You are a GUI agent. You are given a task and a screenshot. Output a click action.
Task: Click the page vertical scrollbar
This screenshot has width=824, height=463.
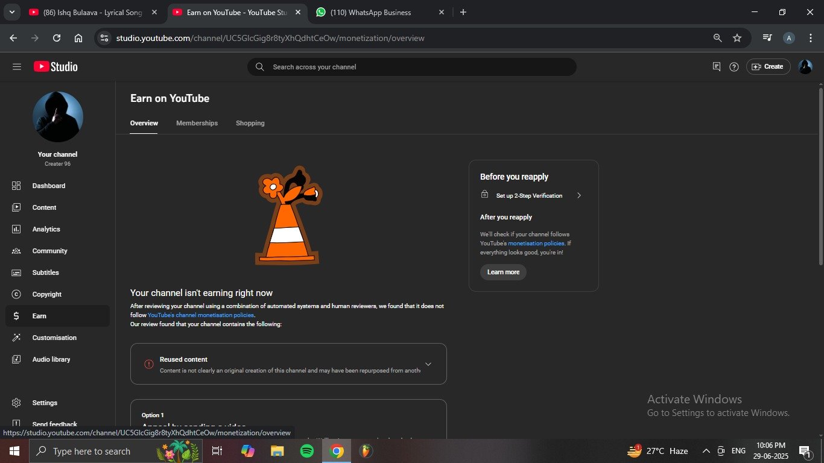click(820, 176)
